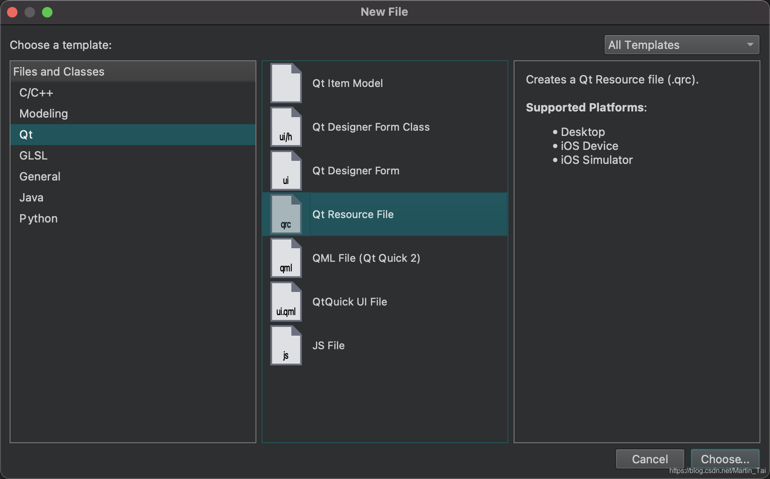Click the iOS Device platform entry
Viewport: 770px width, 479px height.
[589, 146]
